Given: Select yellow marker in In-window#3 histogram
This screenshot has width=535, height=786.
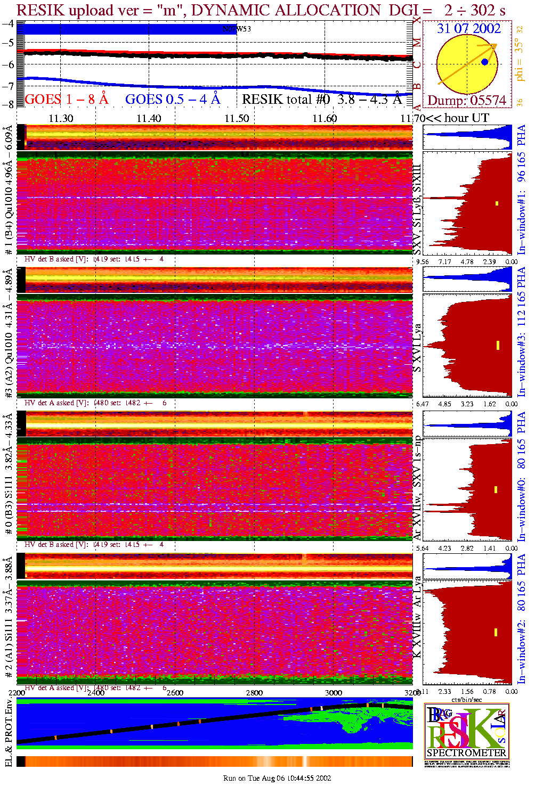Looking at the screenshot, I should (497, 345).
